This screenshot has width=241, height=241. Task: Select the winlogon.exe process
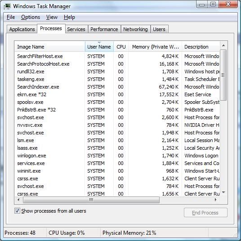point(117,156)
